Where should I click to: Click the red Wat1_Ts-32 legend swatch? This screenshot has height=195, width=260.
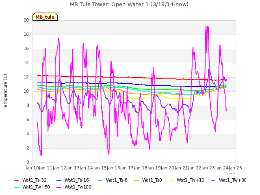(17, 180)
